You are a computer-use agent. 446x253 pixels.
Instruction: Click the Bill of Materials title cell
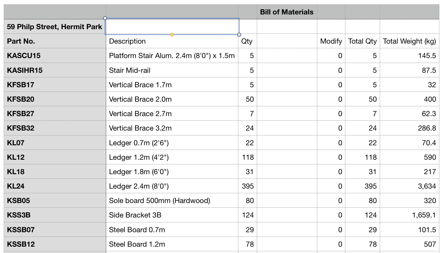pos(287,12)
